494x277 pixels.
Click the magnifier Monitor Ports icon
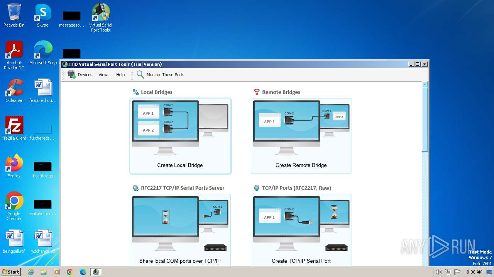[140, 75]
